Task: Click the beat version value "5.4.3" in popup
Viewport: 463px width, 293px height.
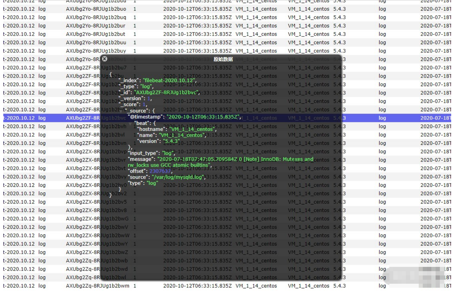Action: click(171, 141)
